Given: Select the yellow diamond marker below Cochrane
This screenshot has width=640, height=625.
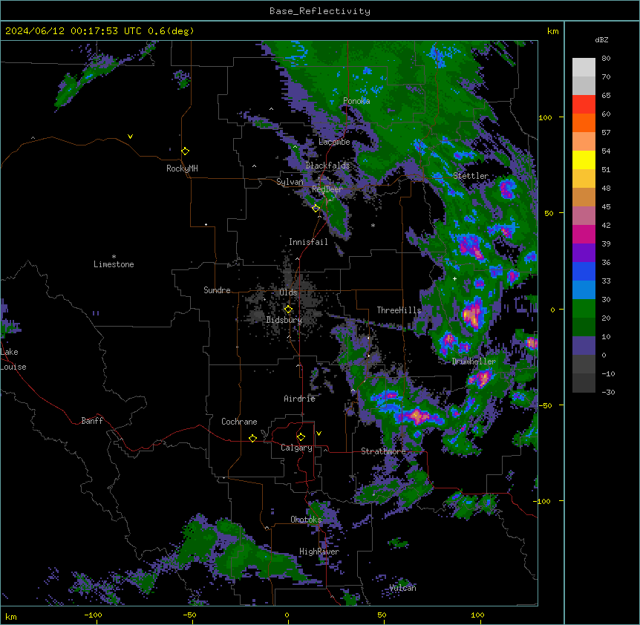Looking at the screenshot, I should pyautogui.click(x=252, y=438).
